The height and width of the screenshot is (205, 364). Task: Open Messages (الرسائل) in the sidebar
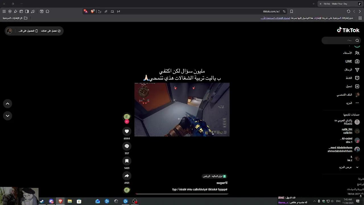point(352,70)
